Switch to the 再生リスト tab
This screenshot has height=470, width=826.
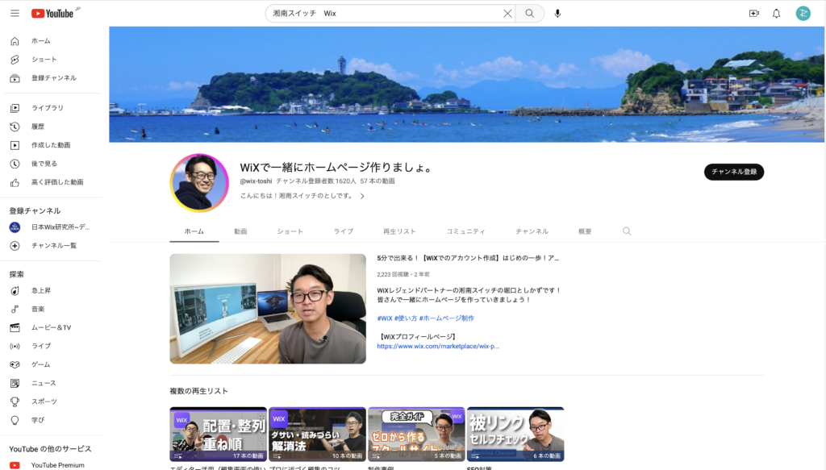click(x=399, y=231)
